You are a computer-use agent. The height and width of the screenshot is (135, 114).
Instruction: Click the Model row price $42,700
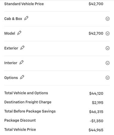pyautogui.click(x=96, y=33)
